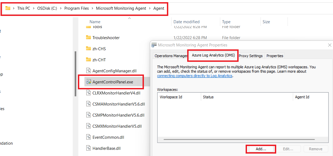Open the connecting computers directly to Log Analytics link
This screenshot has width=333, height=156.
(194, 76)
